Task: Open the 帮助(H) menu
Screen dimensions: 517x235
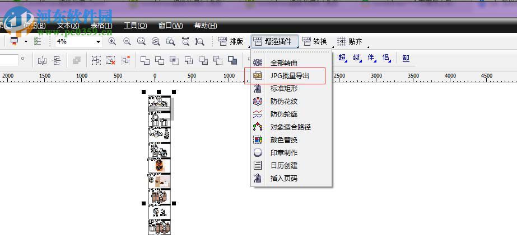Action: [206, 26]
